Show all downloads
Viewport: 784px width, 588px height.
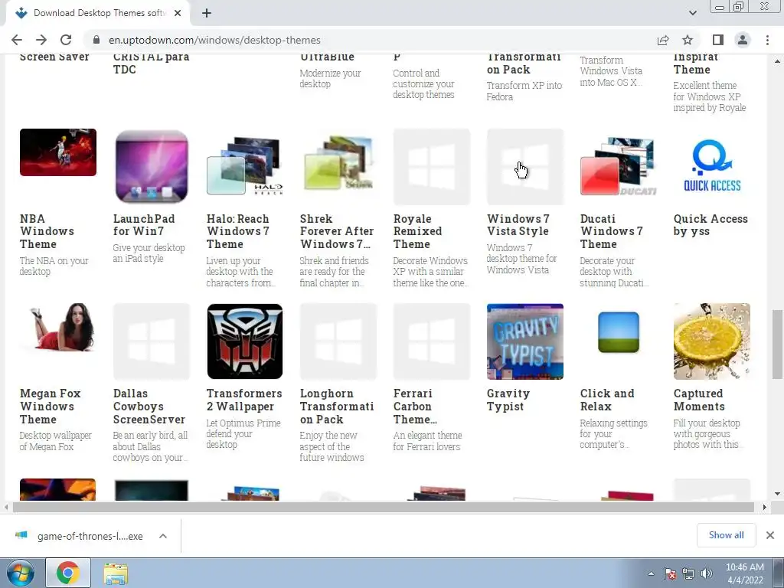pos(726,535)
